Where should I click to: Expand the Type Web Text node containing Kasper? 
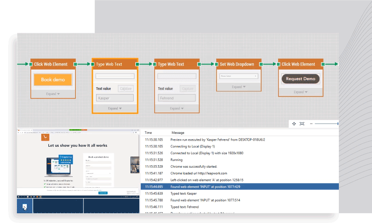click(115, 108)
